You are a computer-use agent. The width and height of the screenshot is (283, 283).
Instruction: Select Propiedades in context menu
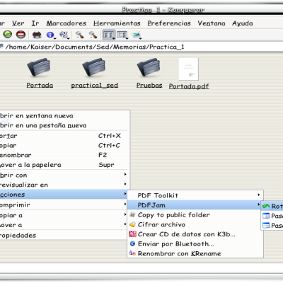(64, 236)
